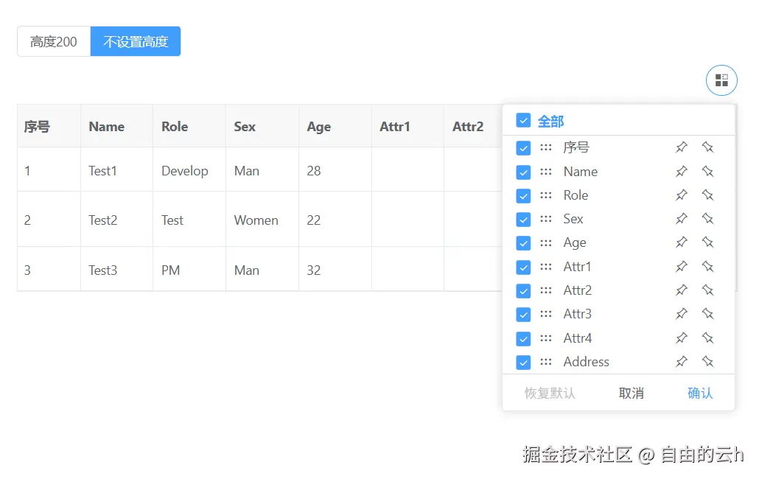Click the drag handle for Sex
759x479 pixels.
coord(546,219)
